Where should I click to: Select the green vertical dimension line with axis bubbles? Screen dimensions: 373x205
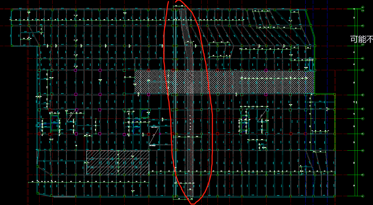355,102
